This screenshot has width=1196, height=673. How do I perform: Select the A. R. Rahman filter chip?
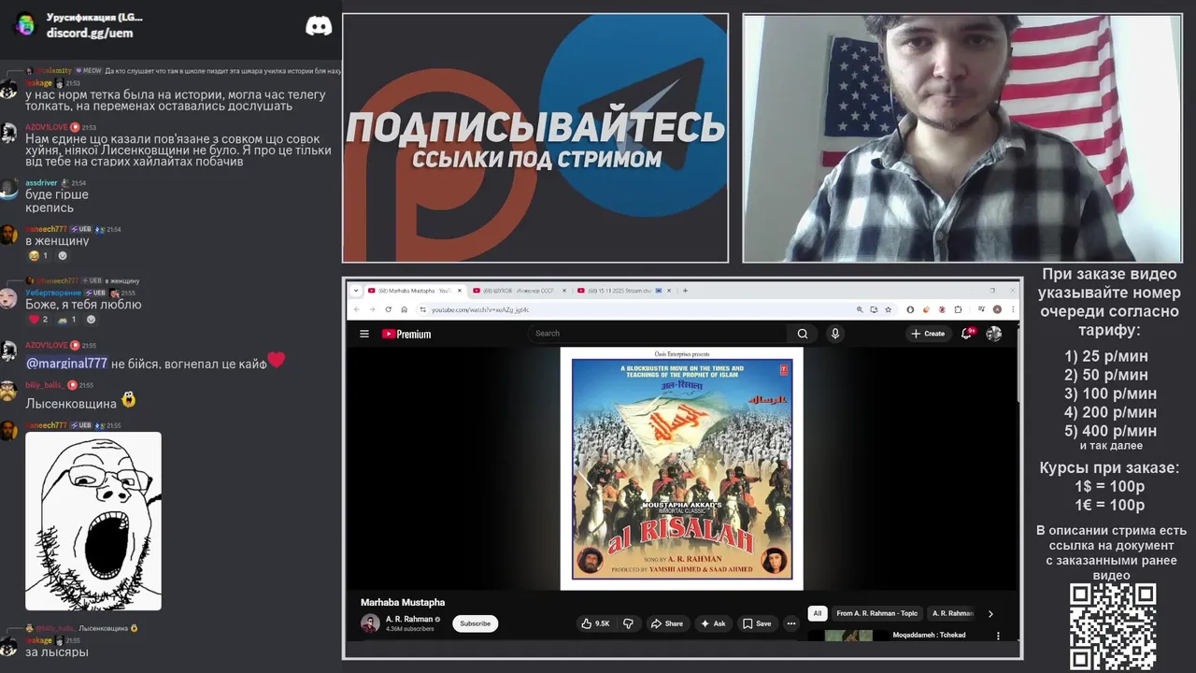[x=952, y=614]
